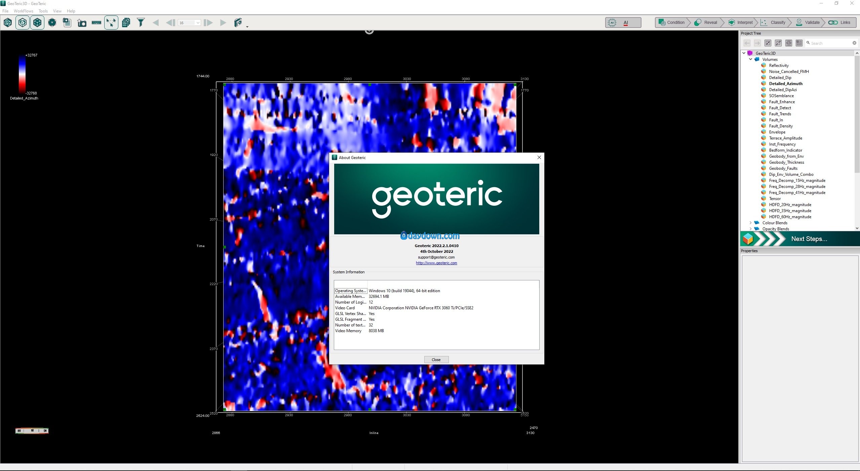Screen dimensions: 860x471
Task: Open the Classify workflow step
Action: 774,23
